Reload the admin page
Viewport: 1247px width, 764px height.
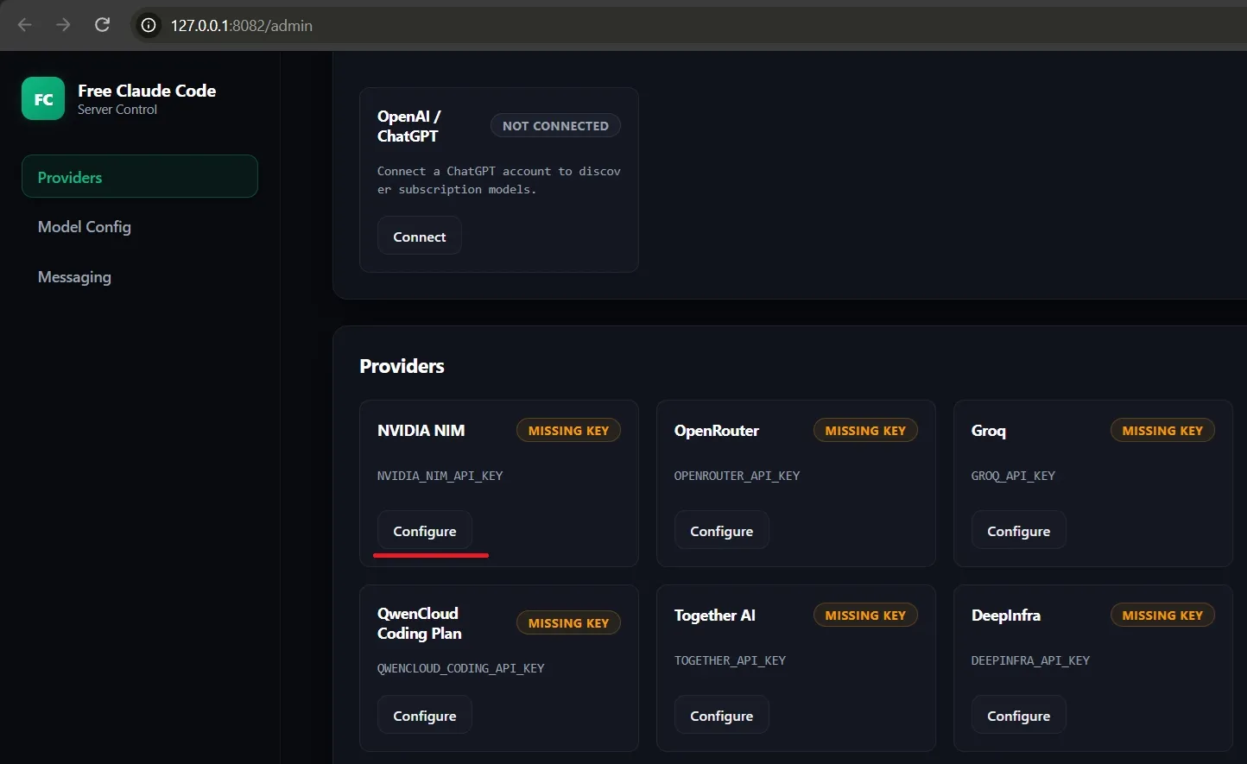click(x=102, y=25)
